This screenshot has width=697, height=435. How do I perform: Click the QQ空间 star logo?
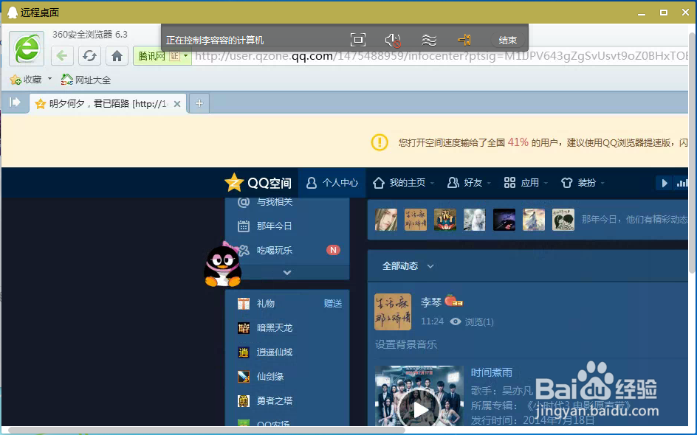234,182
